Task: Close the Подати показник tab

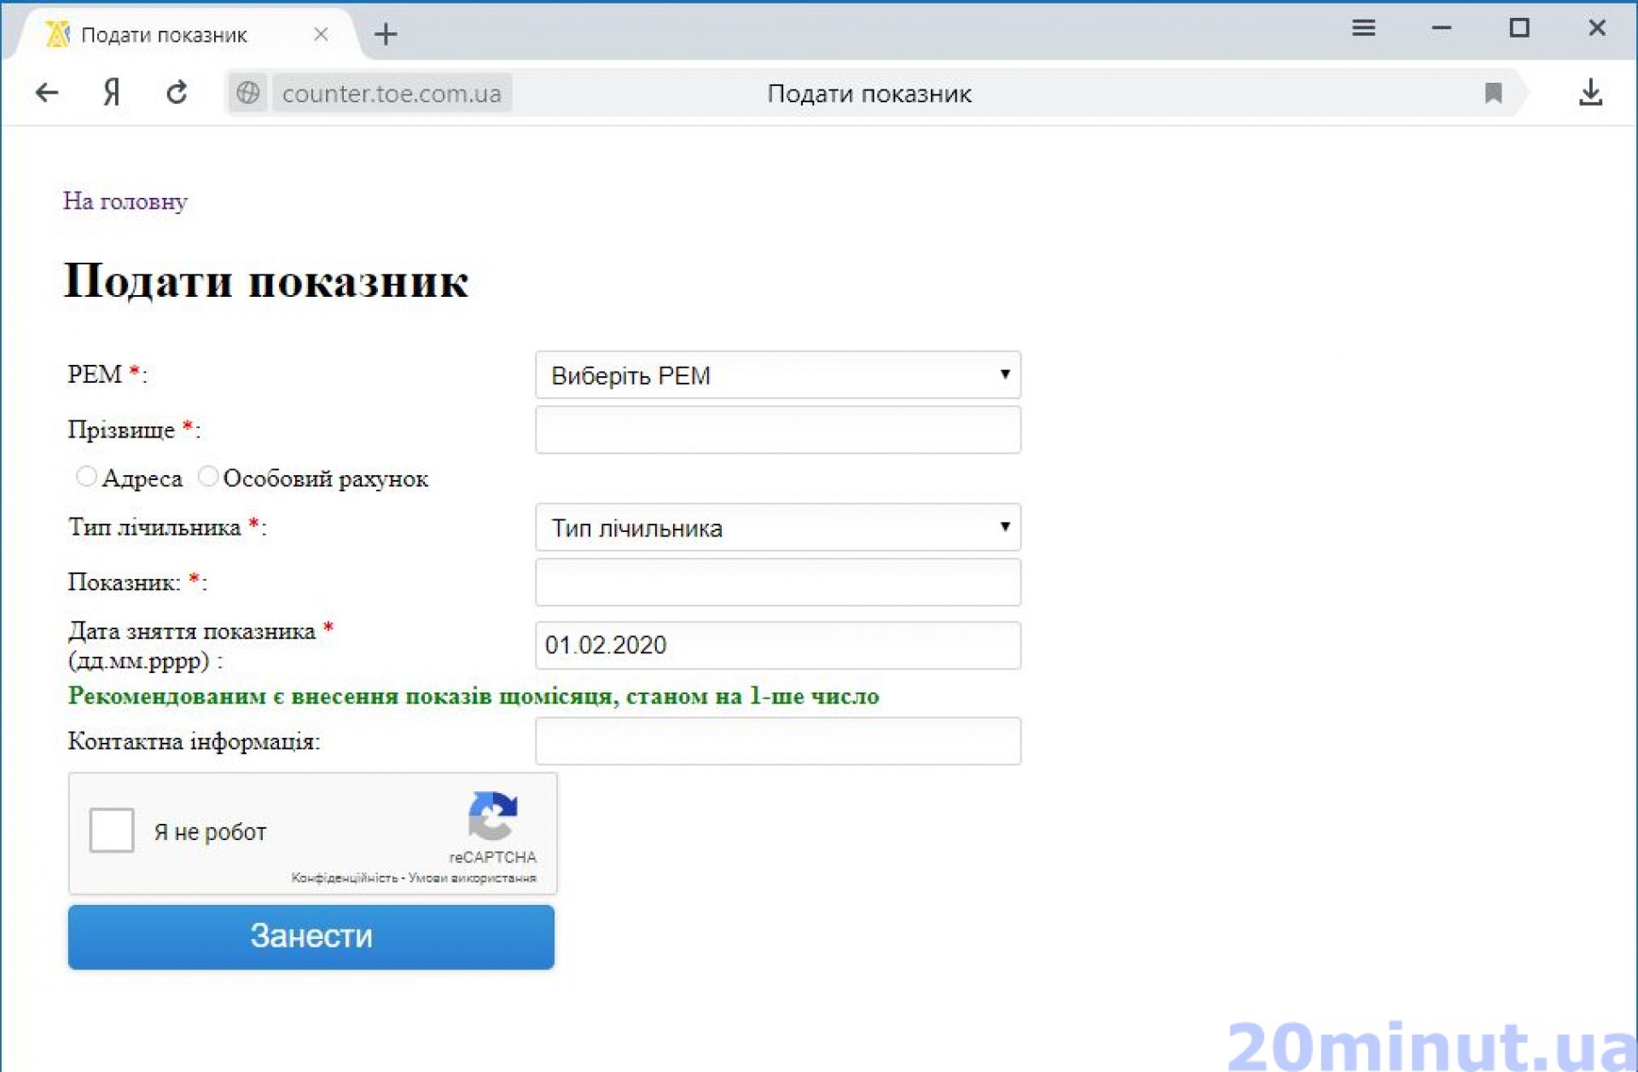Action: point(321,34)
